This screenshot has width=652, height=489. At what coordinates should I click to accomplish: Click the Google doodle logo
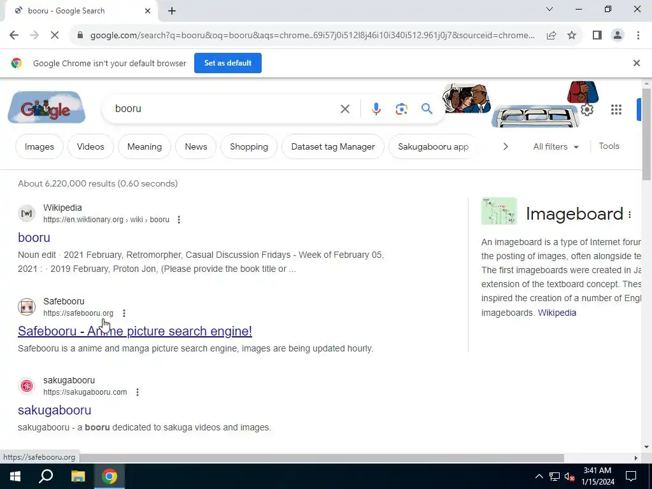point(46,108)
